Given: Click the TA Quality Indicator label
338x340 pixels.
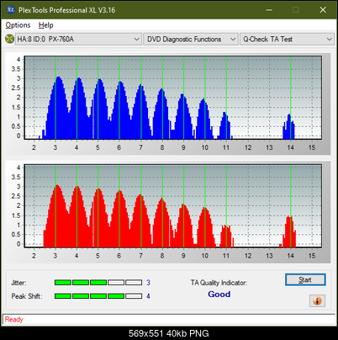Looking at the screenshot, I should coord(219,283).
